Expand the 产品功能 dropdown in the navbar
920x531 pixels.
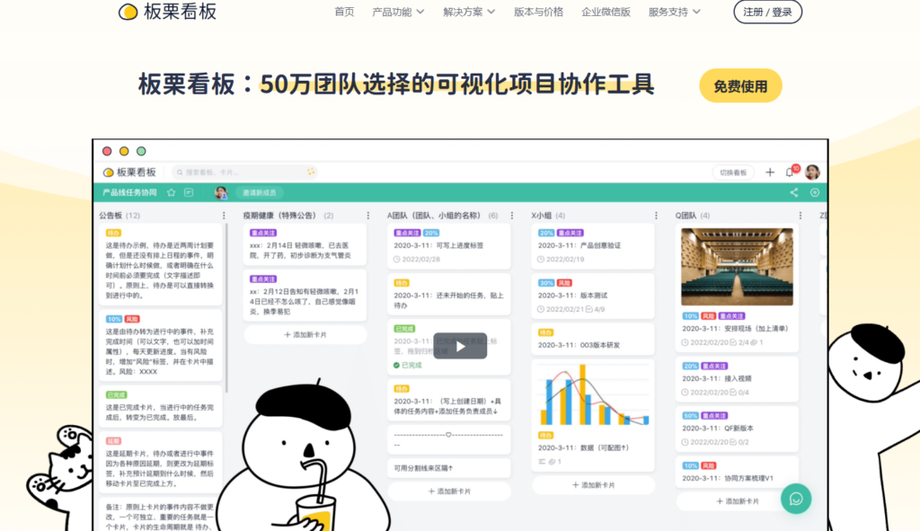tap(393, 13)
